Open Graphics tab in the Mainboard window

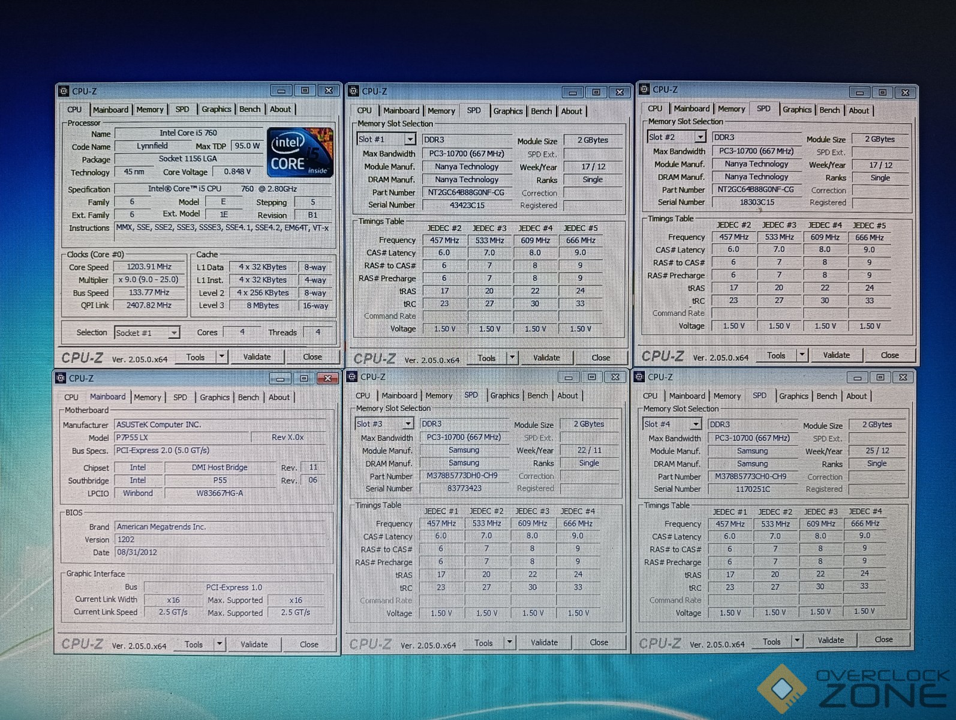click(214, 397)
